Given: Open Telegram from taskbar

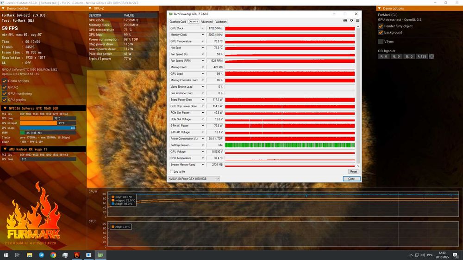Looking at the screenshot, I should pyautogui.click(x=41, y=255).
